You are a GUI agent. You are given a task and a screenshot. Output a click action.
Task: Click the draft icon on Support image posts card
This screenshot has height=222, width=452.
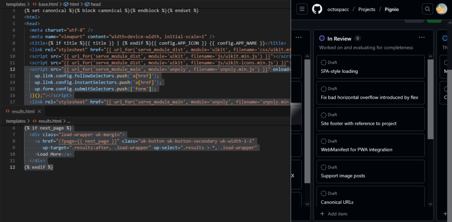tap(323, 167)
